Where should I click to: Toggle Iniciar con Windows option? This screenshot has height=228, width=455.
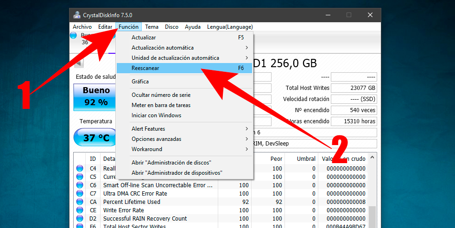tap(184, 115)
